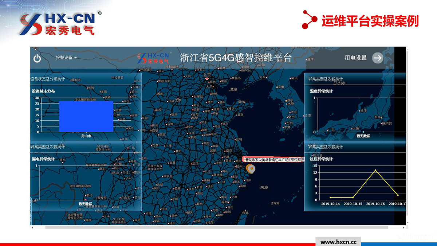Click the left scroll arrow at bottom
The image size is (437, 246).
tap(32, 227)
